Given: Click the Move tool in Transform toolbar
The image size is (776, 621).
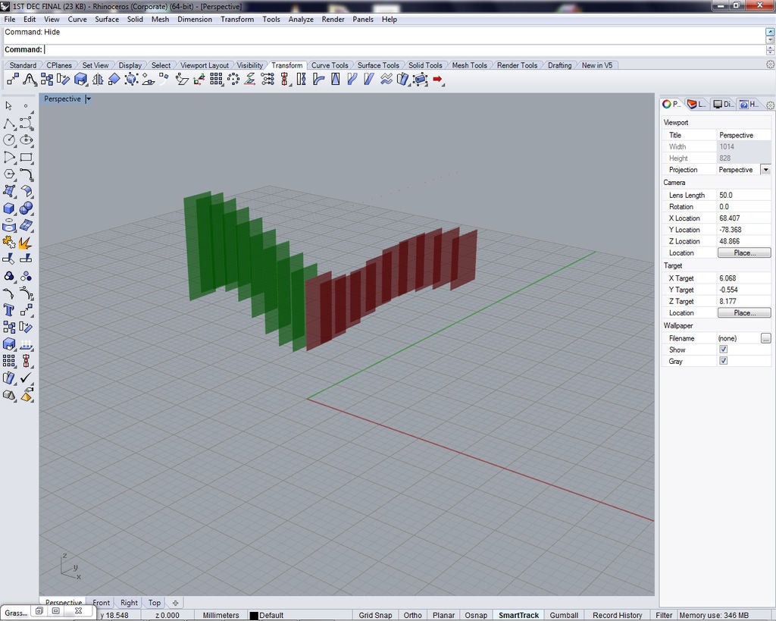Looking at the screenshot, I should tap(12, 79).
